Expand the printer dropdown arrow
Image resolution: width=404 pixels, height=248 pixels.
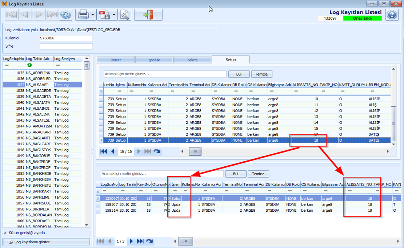[x=93, y=15]
